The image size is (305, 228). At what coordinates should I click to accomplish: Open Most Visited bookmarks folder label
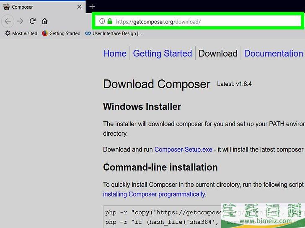pyautogui.click(x=25, y=33)
